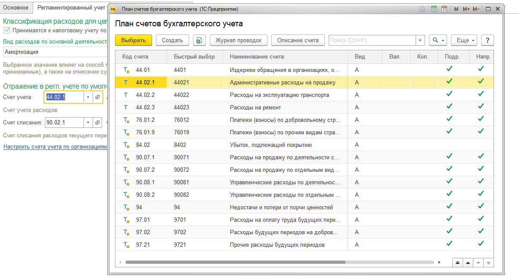Image resolution: width=519 pixels, height=279 pixels.
Task: Click the account icon of row 97.21
Action: click(x=126, y=245)
